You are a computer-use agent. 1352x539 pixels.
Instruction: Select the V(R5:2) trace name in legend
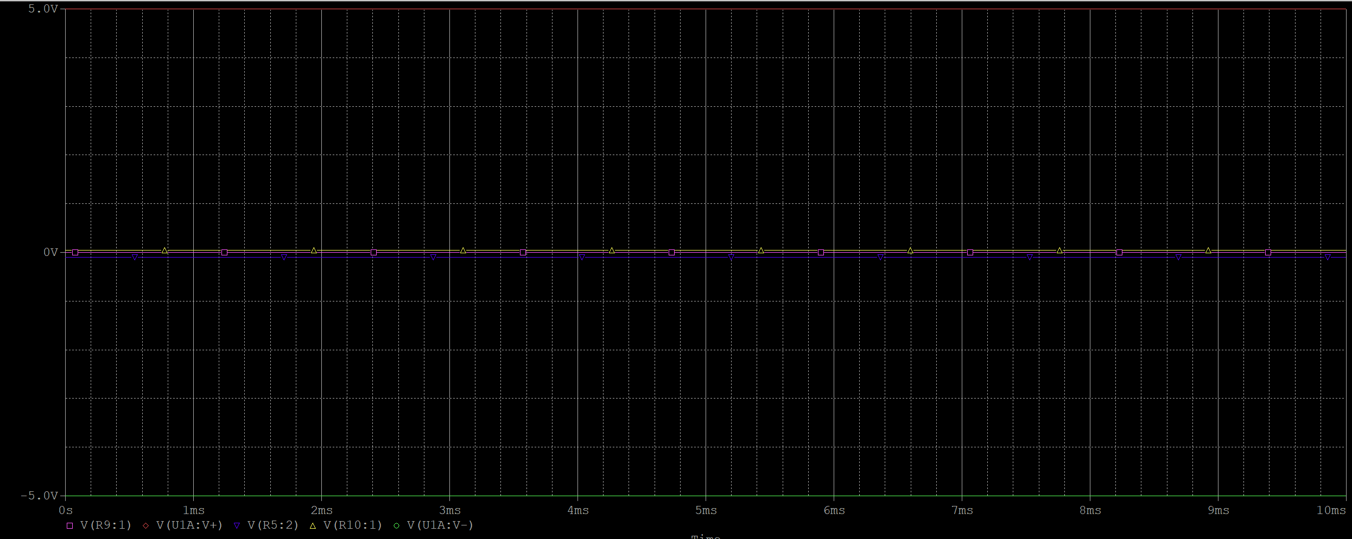(x=273, y=525)
